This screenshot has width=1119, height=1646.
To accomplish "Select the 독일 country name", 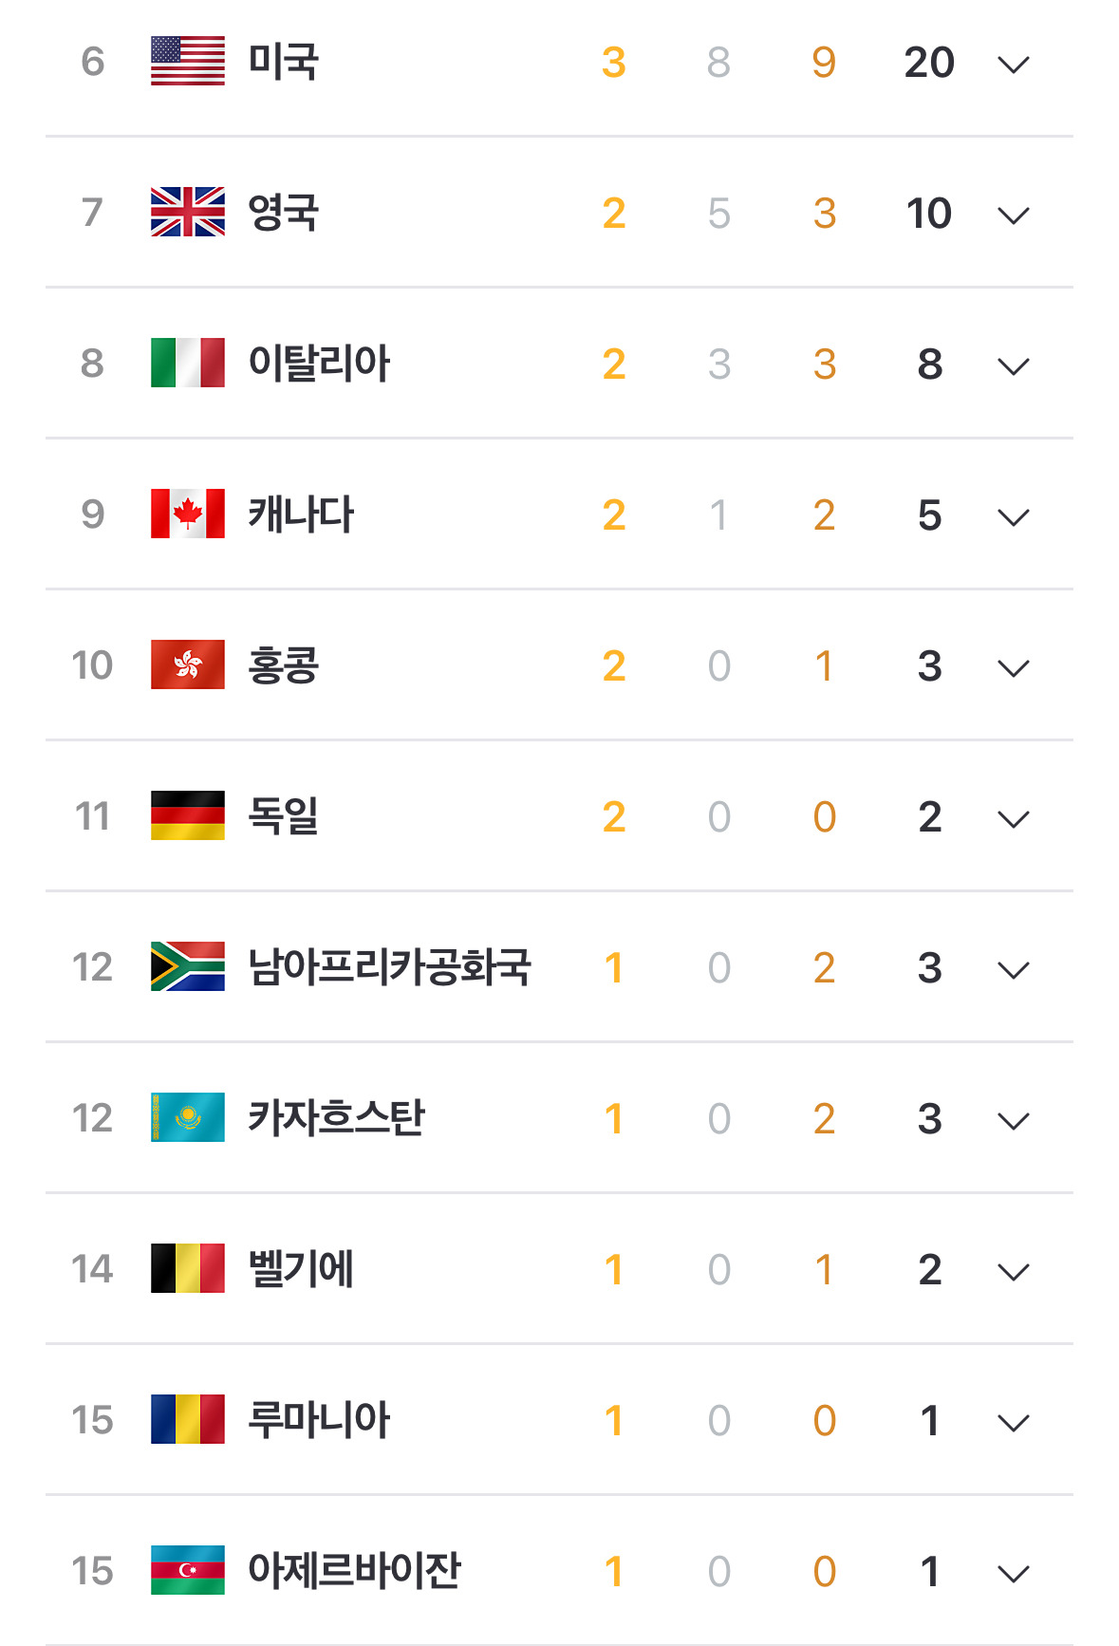I will point(283,816).
